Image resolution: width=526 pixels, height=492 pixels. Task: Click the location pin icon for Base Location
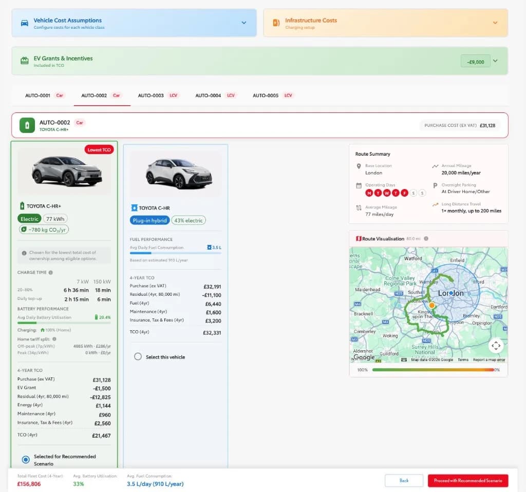pyautogui.click(x=359, y=166)
